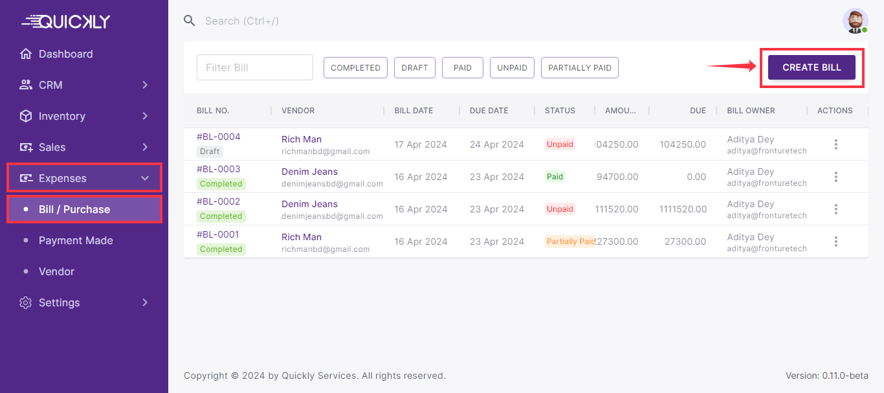The height and width of the screenshot is (393, 884).
Task: Enable the PARTIALLY PAID filter chip
Action: (x=579, y=68)
